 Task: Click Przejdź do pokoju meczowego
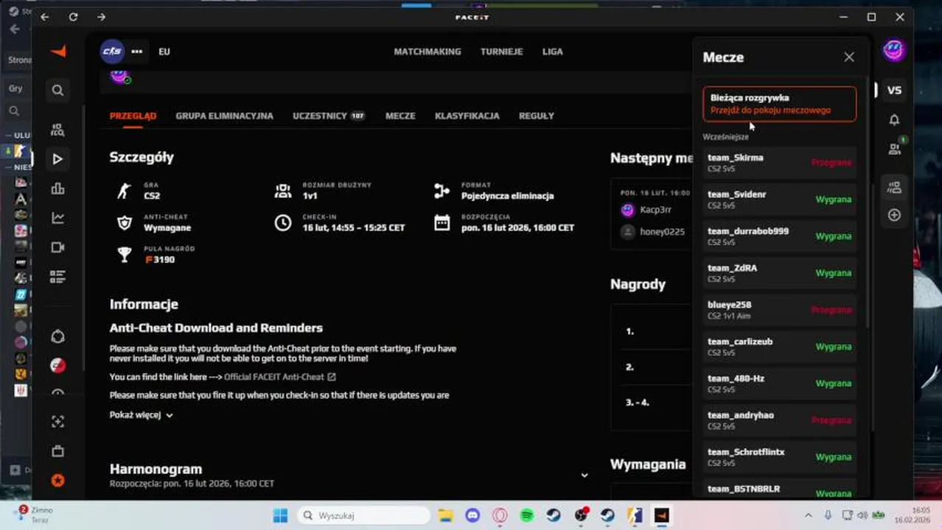click(x=770, y=110)
